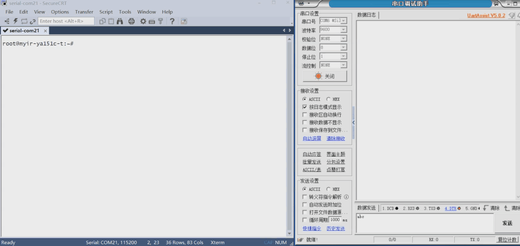Click the Keymap Editor keyboard icon
The height and width of the screenshot is (246, 520).
pyautogui.click(x=152, y=21)
